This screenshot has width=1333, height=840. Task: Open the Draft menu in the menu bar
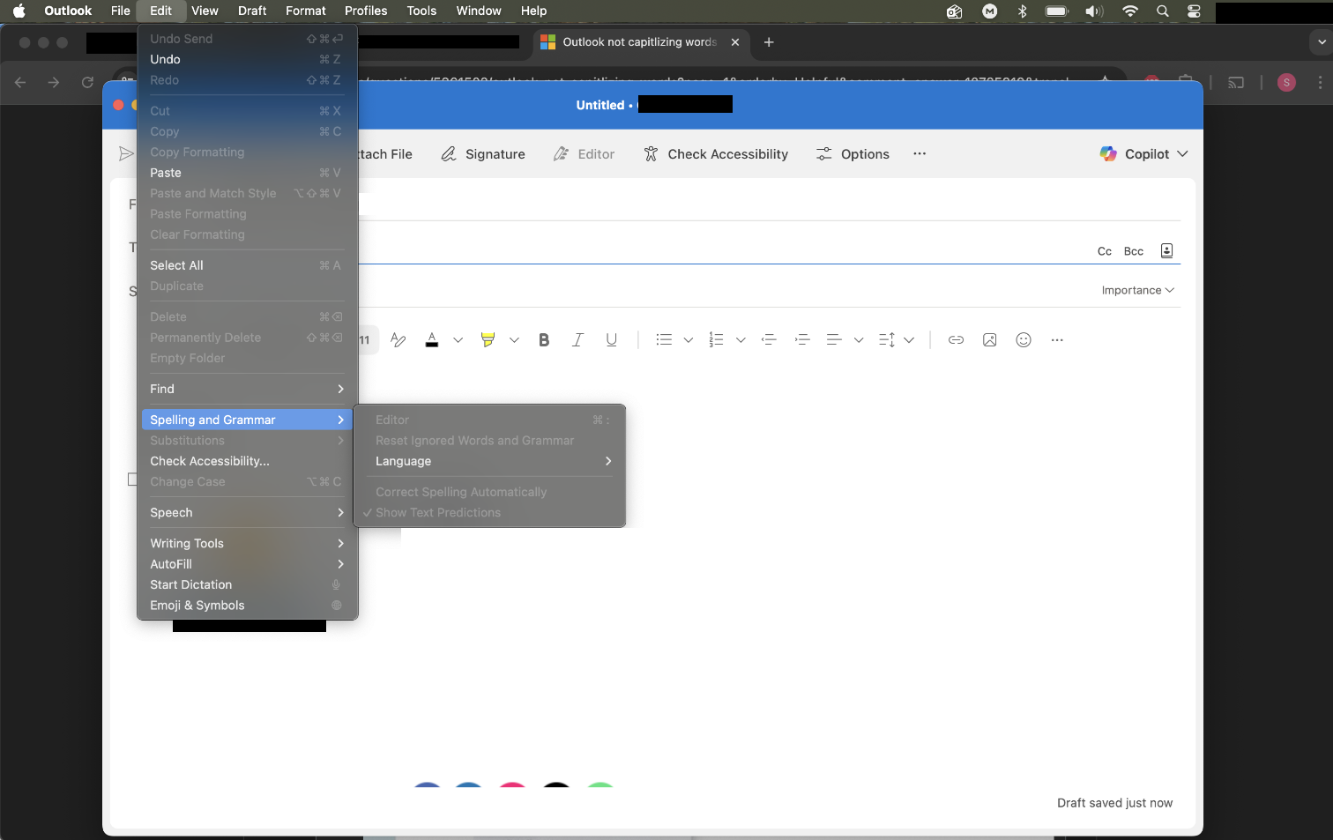click(252, 11)
